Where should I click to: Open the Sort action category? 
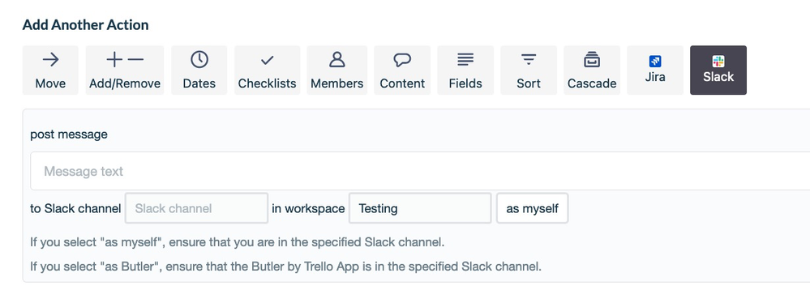tap(529, 70)
